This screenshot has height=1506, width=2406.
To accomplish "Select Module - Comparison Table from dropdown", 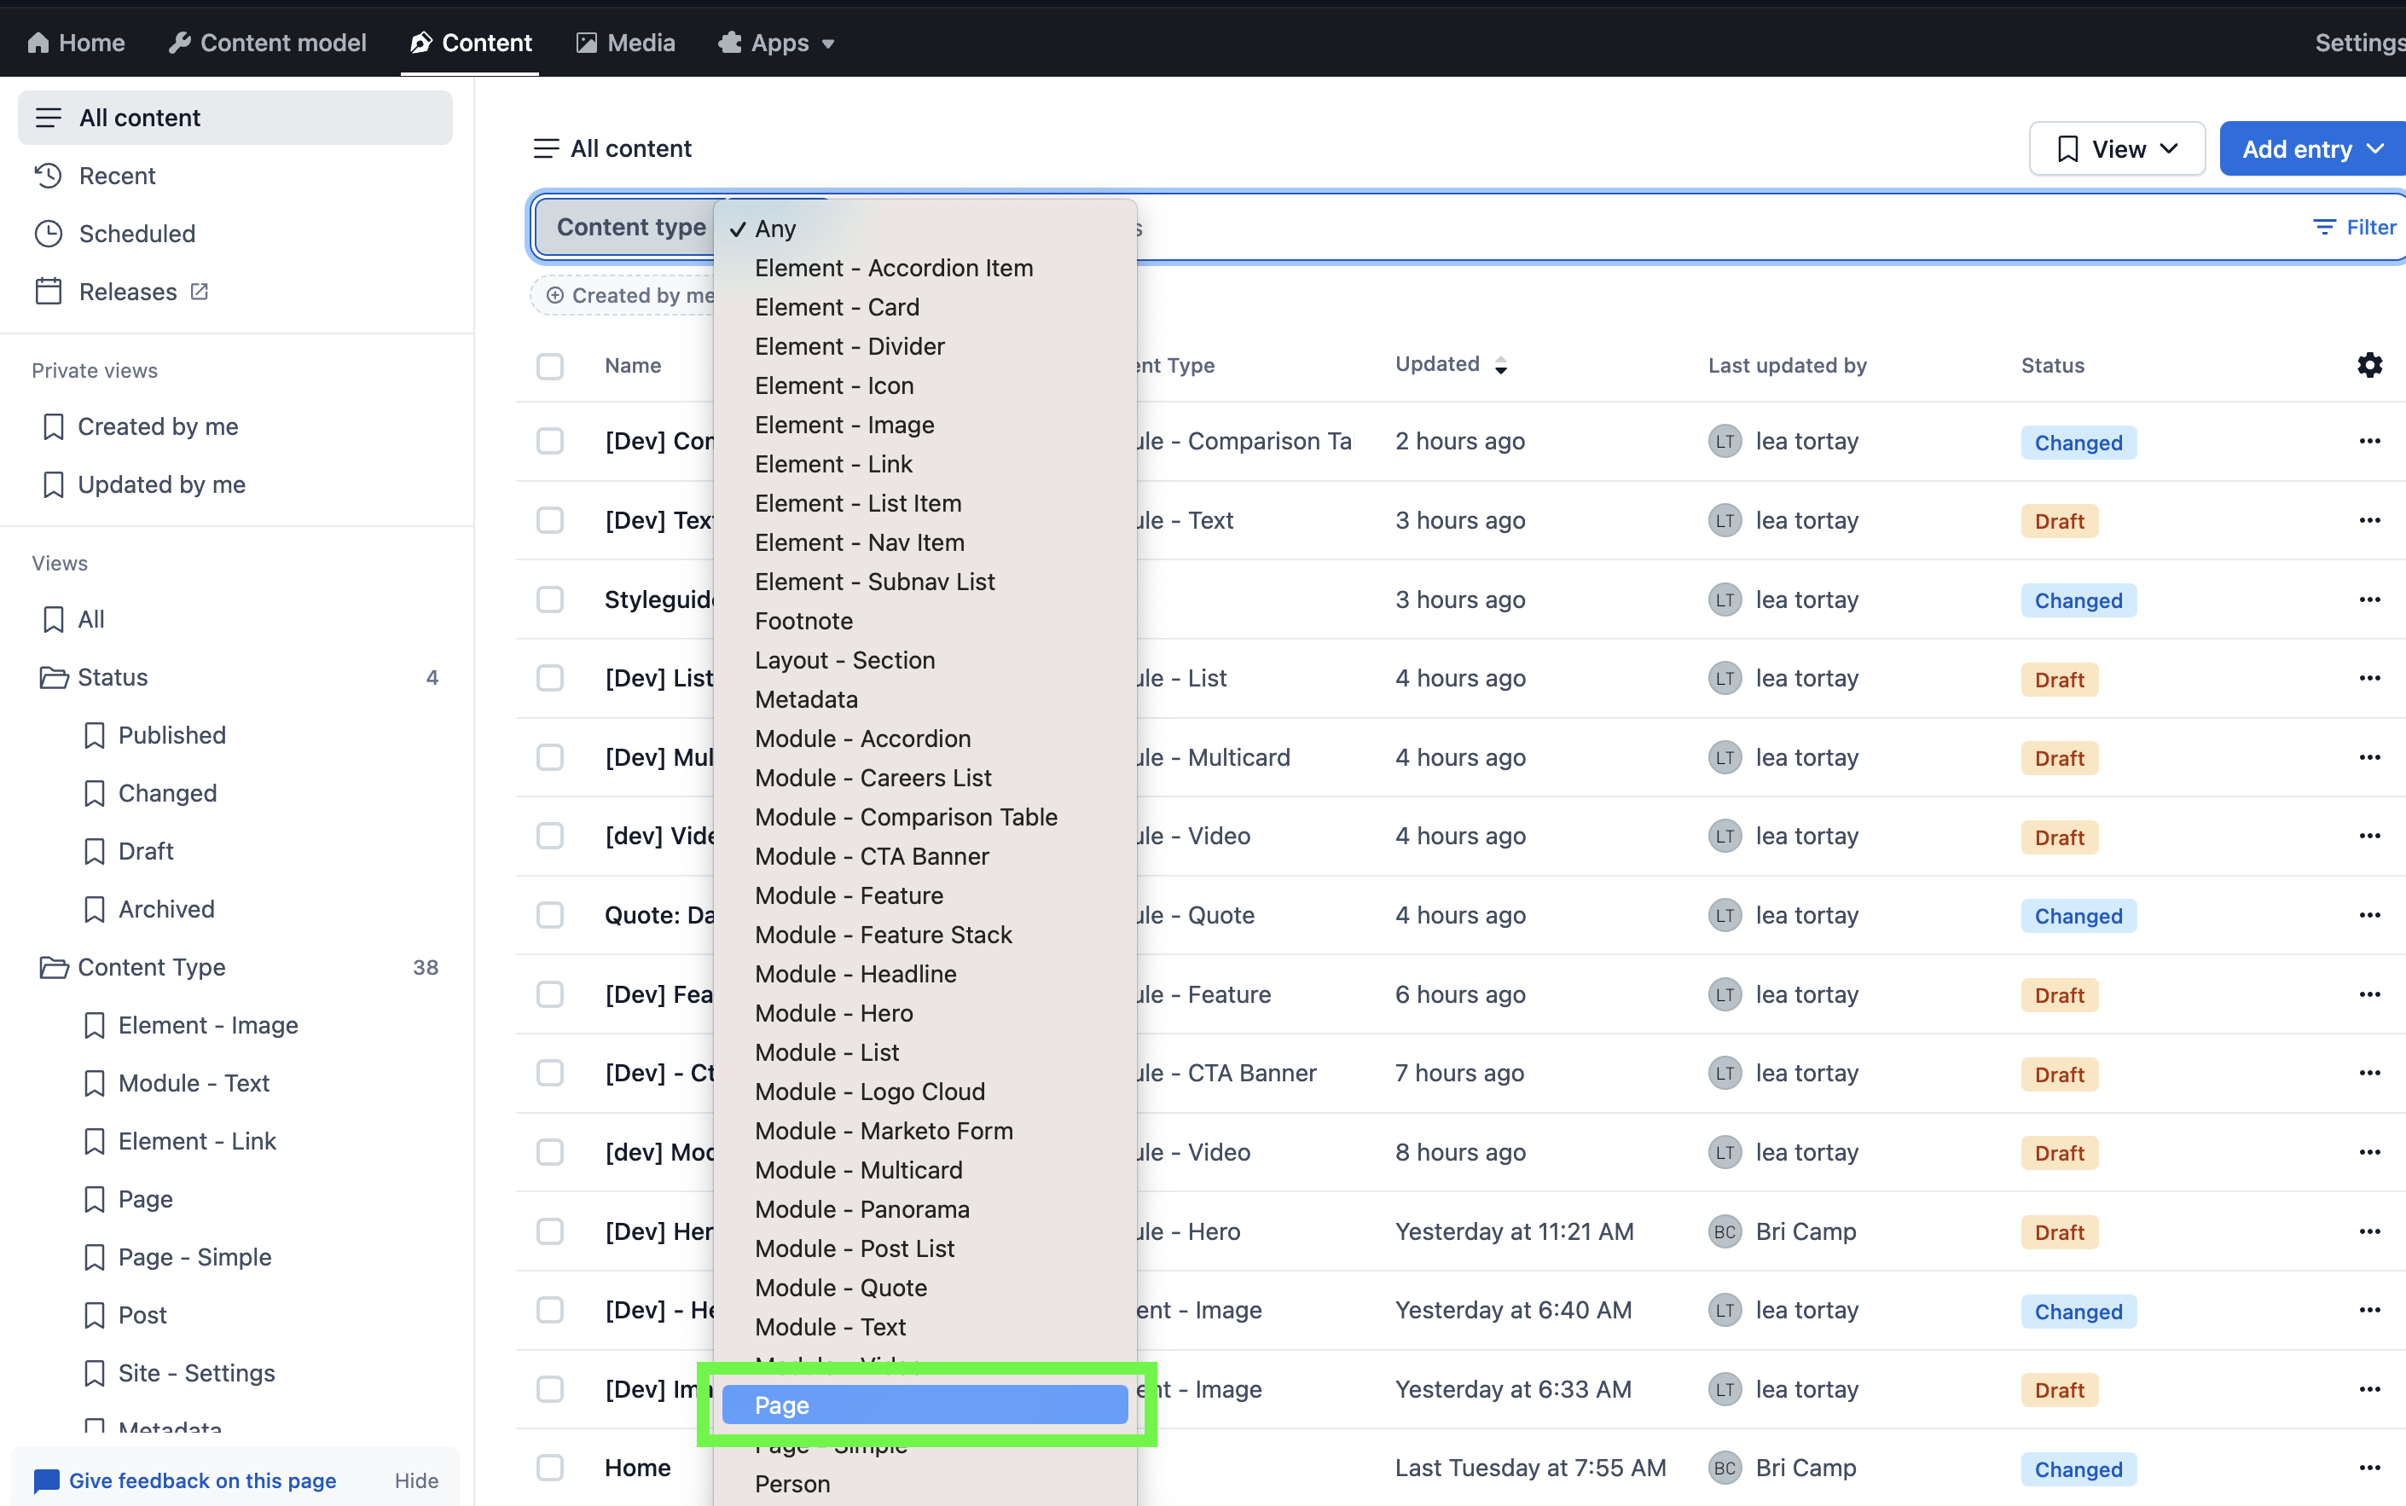I will click(906, 815).
